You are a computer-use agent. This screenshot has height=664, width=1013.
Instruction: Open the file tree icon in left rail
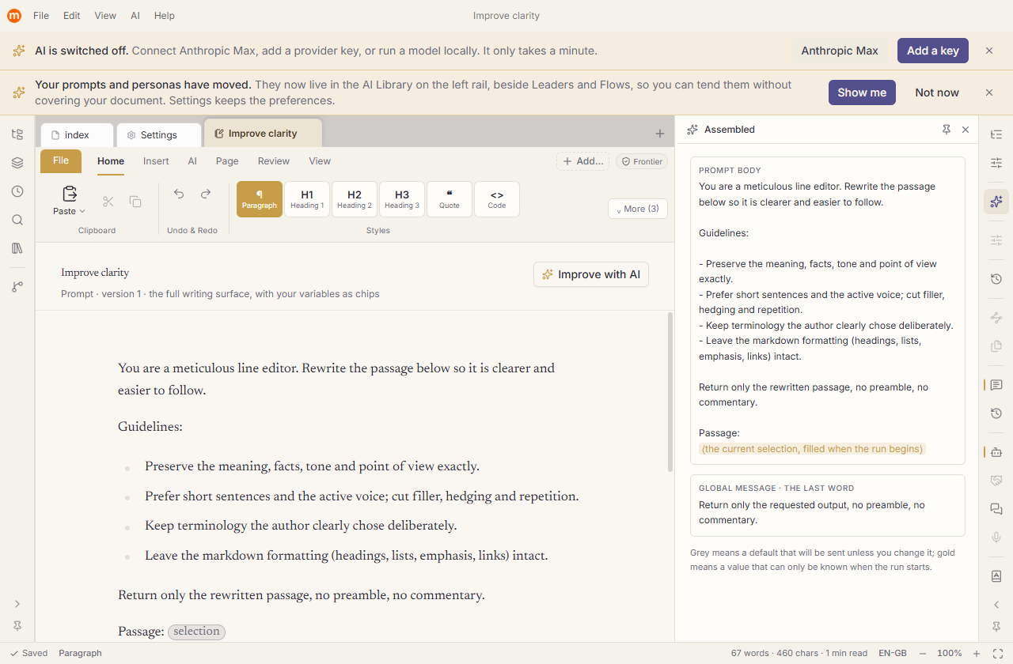(17, 134)
